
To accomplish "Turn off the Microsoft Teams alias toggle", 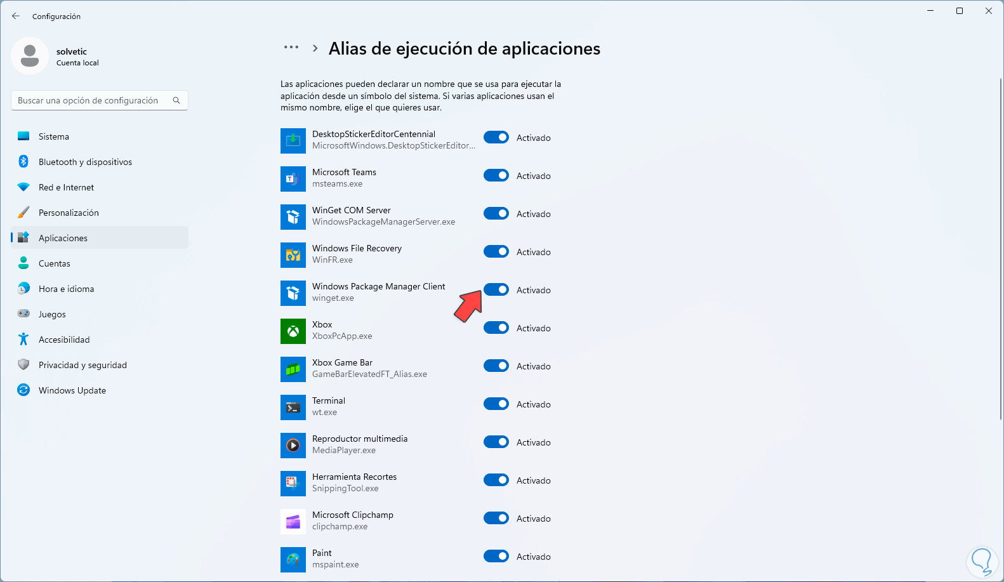I will [x=496, y=176].
